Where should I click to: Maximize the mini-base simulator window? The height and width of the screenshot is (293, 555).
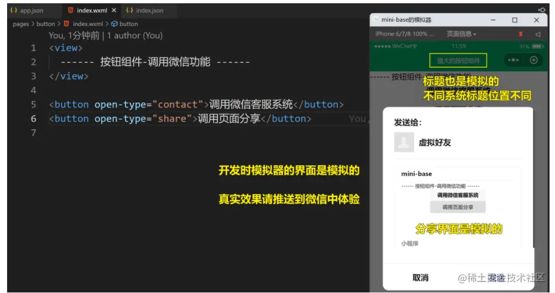515,20
